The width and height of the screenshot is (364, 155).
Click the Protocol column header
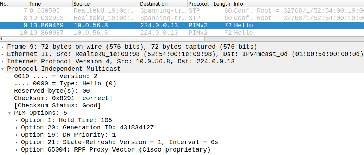pyautogui.click(x=200, y=4)
